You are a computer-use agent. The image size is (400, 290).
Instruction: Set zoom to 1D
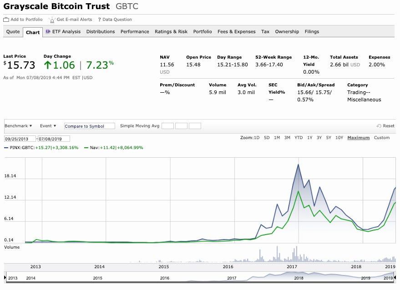click(256, 138)
